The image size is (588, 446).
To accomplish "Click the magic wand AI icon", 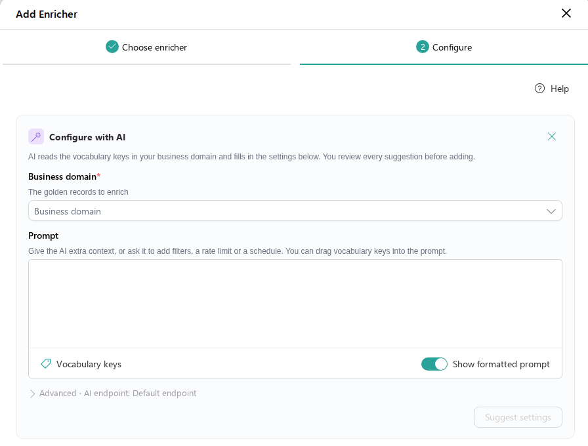I will [36, 137].
